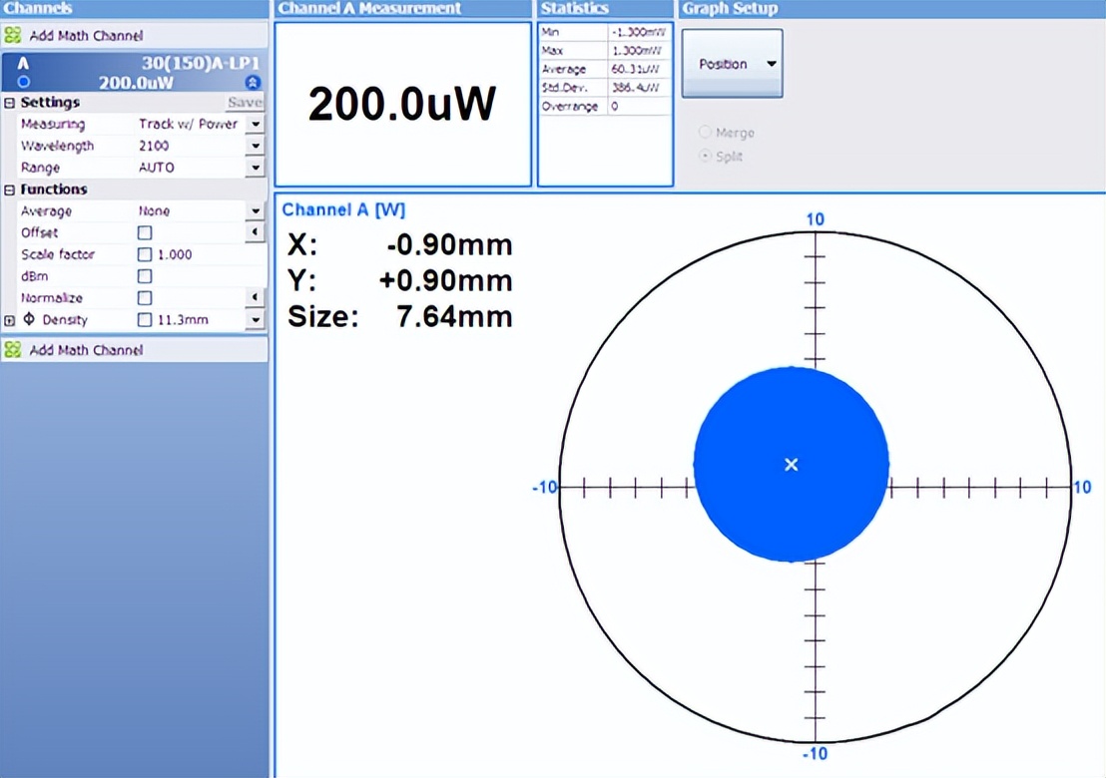Click the Save button in Settings
The image size is (1106, 778).
245,102
